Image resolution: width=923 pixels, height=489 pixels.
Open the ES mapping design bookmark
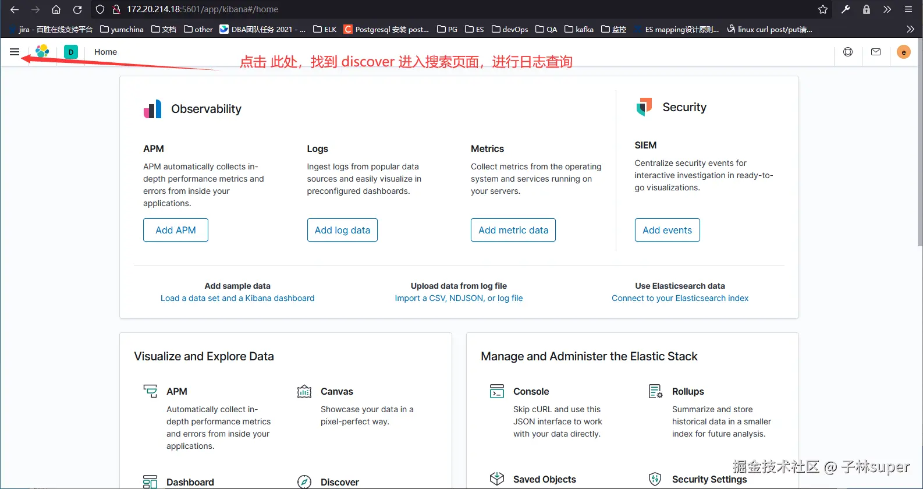click(x=677, y=29)
